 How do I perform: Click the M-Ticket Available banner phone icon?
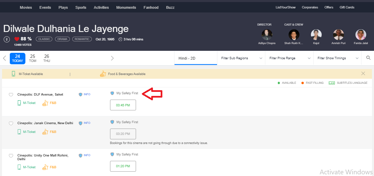tap(14, 74)
